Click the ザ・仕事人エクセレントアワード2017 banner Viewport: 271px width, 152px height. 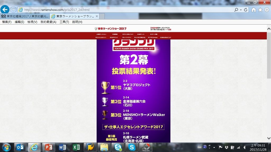pyautogui.click(x=133, y=127)
